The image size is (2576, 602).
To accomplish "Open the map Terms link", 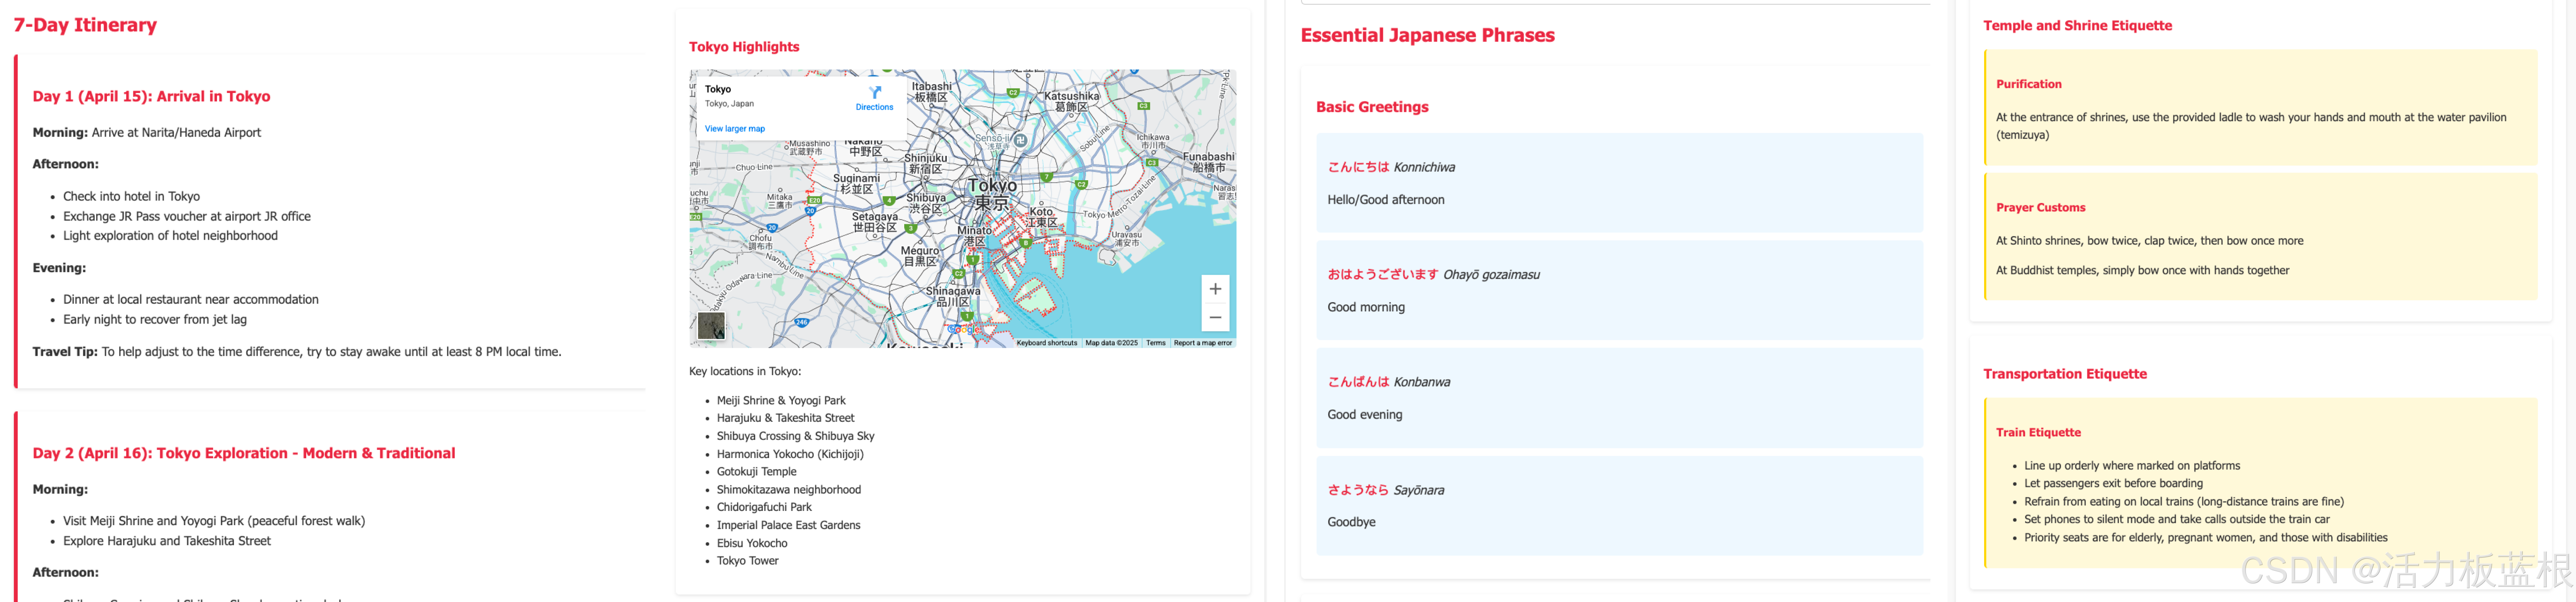I will tap(1155, 343).
